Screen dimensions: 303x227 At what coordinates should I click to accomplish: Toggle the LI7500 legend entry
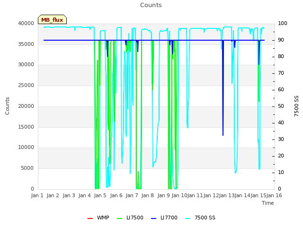(x=130, y=218)
